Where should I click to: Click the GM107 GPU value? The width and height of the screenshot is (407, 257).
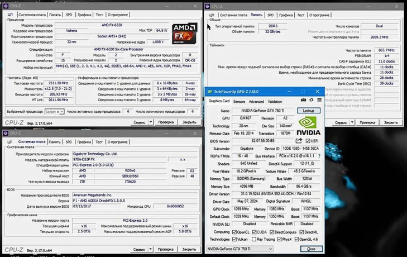[x=245, y=118]
